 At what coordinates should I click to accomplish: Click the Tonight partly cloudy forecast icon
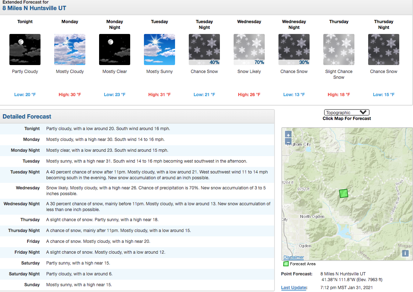25,50
